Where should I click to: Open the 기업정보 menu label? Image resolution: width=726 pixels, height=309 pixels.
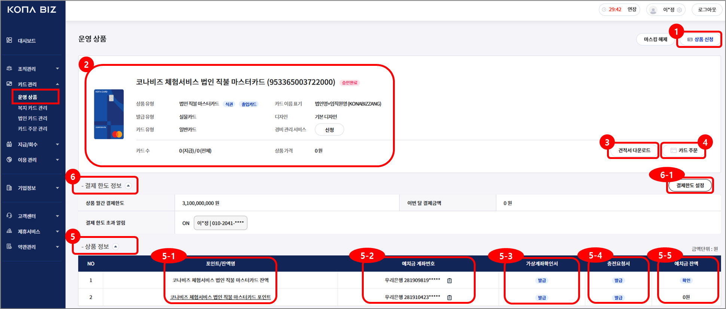[x=27, y=188]
